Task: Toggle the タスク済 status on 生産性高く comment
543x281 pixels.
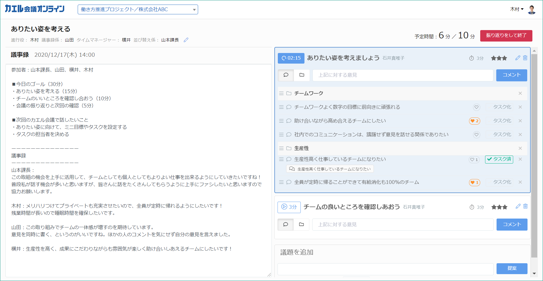Action: point(499,159)
